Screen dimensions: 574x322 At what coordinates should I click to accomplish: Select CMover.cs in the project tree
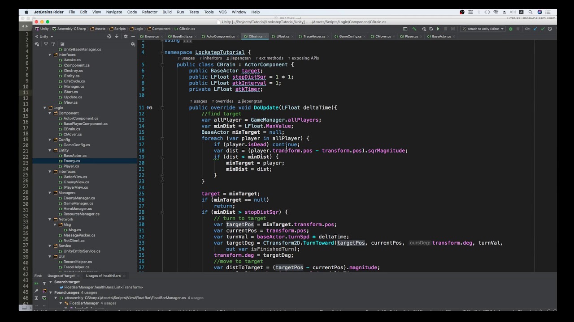tap(72, 134)
